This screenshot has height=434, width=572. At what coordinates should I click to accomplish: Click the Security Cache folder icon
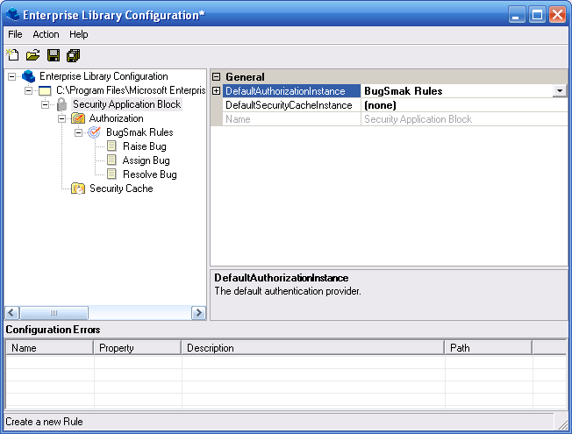tap(78, 189)
